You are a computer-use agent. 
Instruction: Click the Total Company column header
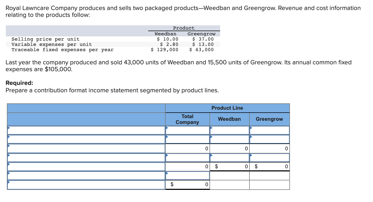pos(187,119)
